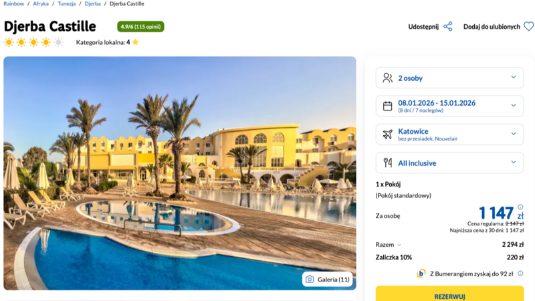
Task: Click the cutlery icon beside All inclusive
Action: click(388, 163)
